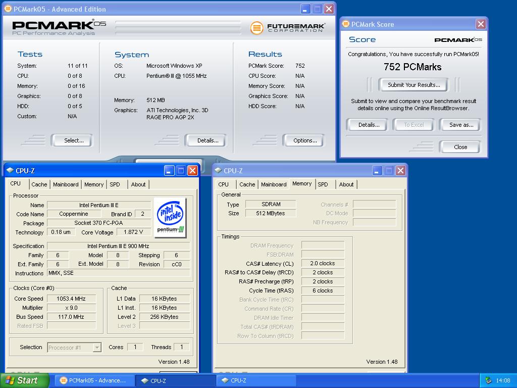Click the PCMark Score window title icon
Screen dimensions: 517x388
[x=345, y=24]
